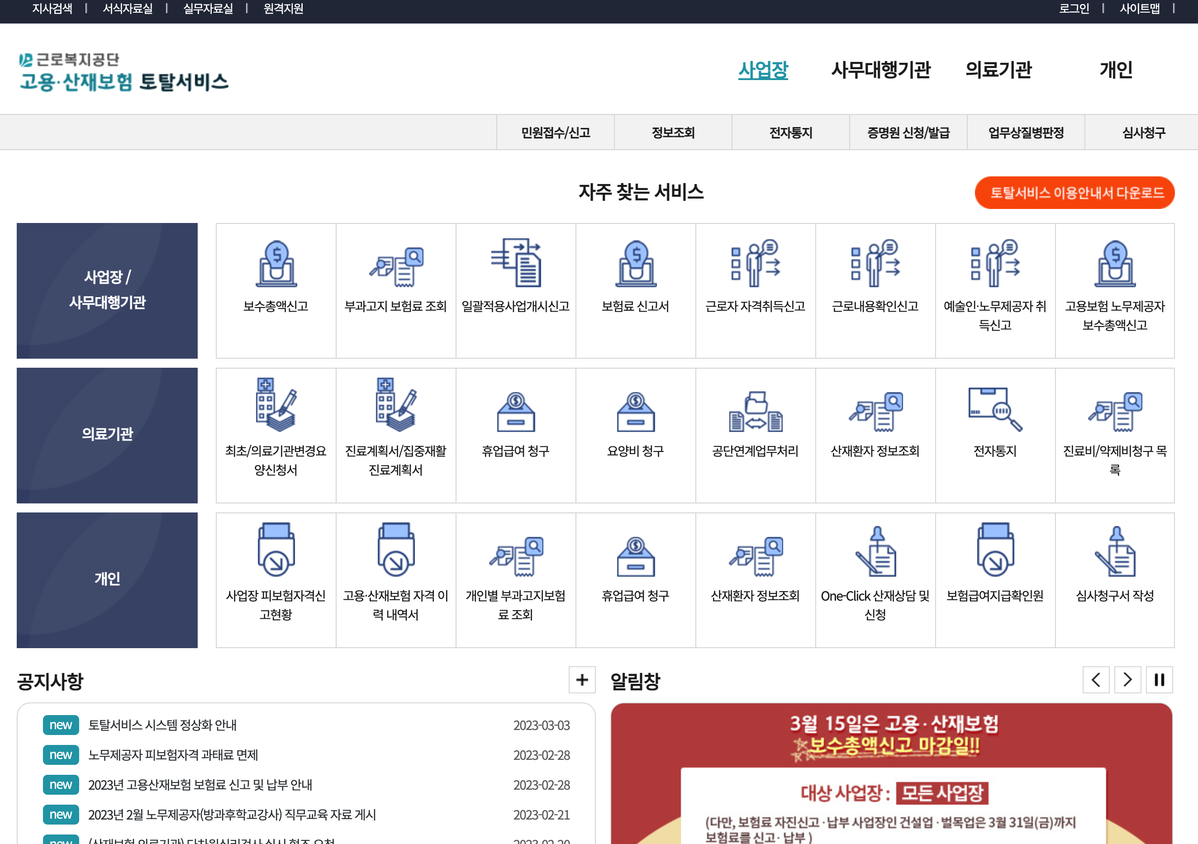Switch to the 사업장 main tab
Screen dimensions: 1198x844
[763, 69]
